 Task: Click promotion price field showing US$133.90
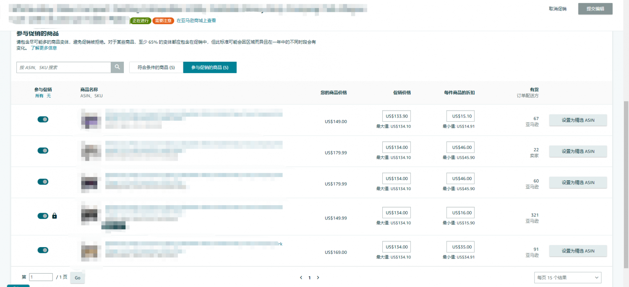[397, 116]
